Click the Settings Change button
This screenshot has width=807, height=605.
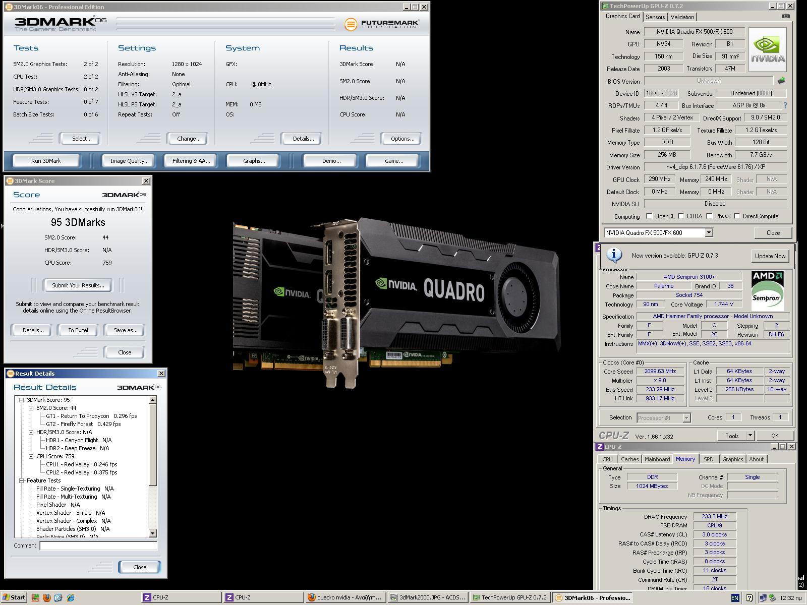tap(189, 139)
